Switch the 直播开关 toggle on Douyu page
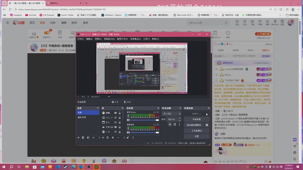The width and height of the screenshot is (303, 170). tap(47, 33)
